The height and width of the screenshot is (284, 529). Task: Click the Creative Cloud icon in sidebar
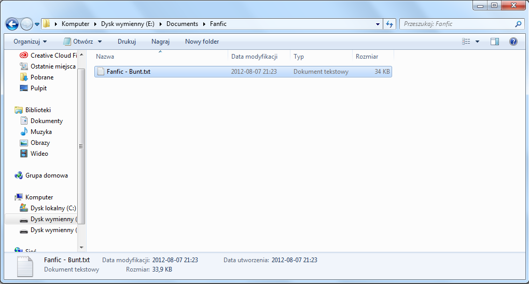[x=24, y=56]
